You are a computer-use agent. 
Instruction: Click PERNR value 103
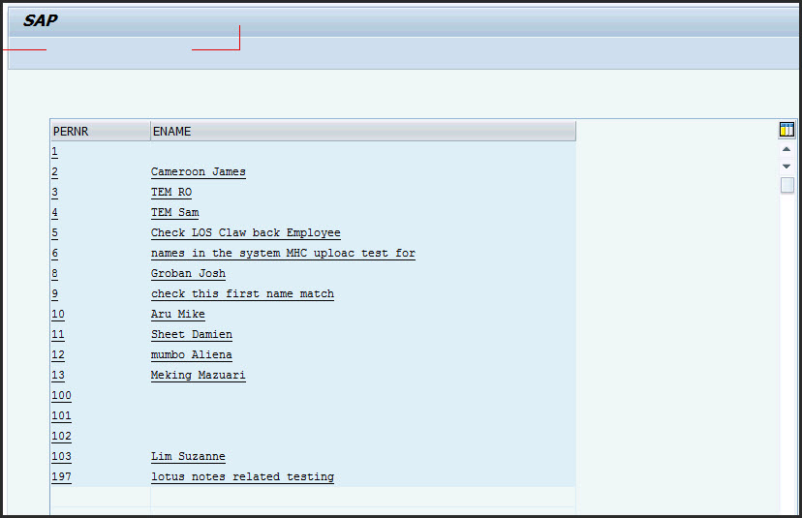point(61,456)
